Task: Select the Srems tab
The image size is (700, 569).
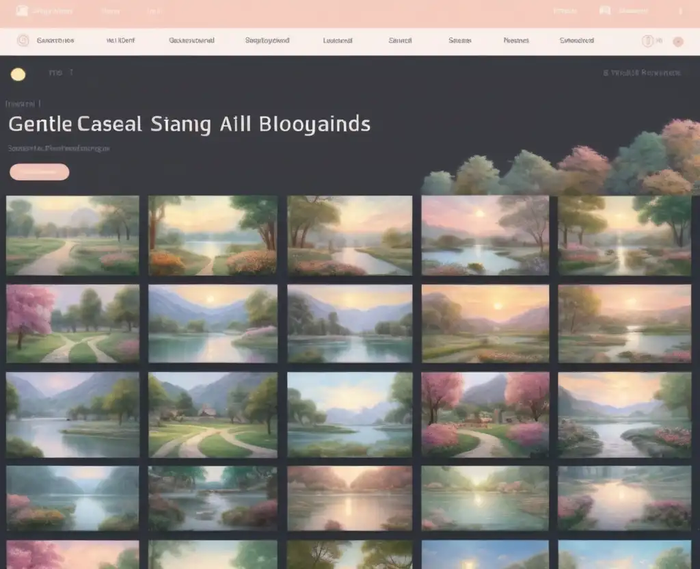Action: (x=459, y=40)
